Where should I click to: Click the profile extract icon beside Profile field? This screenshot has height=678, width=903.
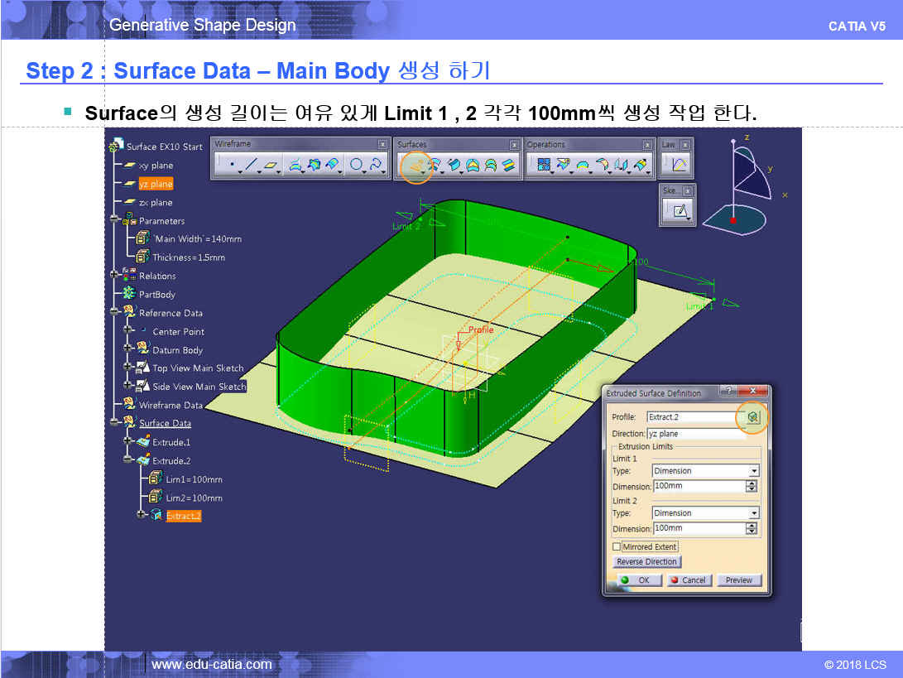(x=752, y=417)
